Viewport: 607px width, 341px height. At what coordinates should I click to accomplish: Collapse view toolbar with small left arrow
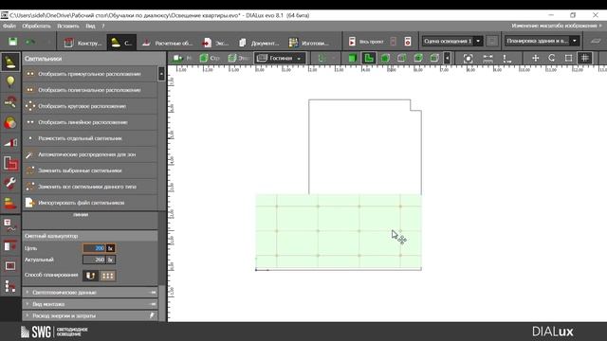click(447, 59)
